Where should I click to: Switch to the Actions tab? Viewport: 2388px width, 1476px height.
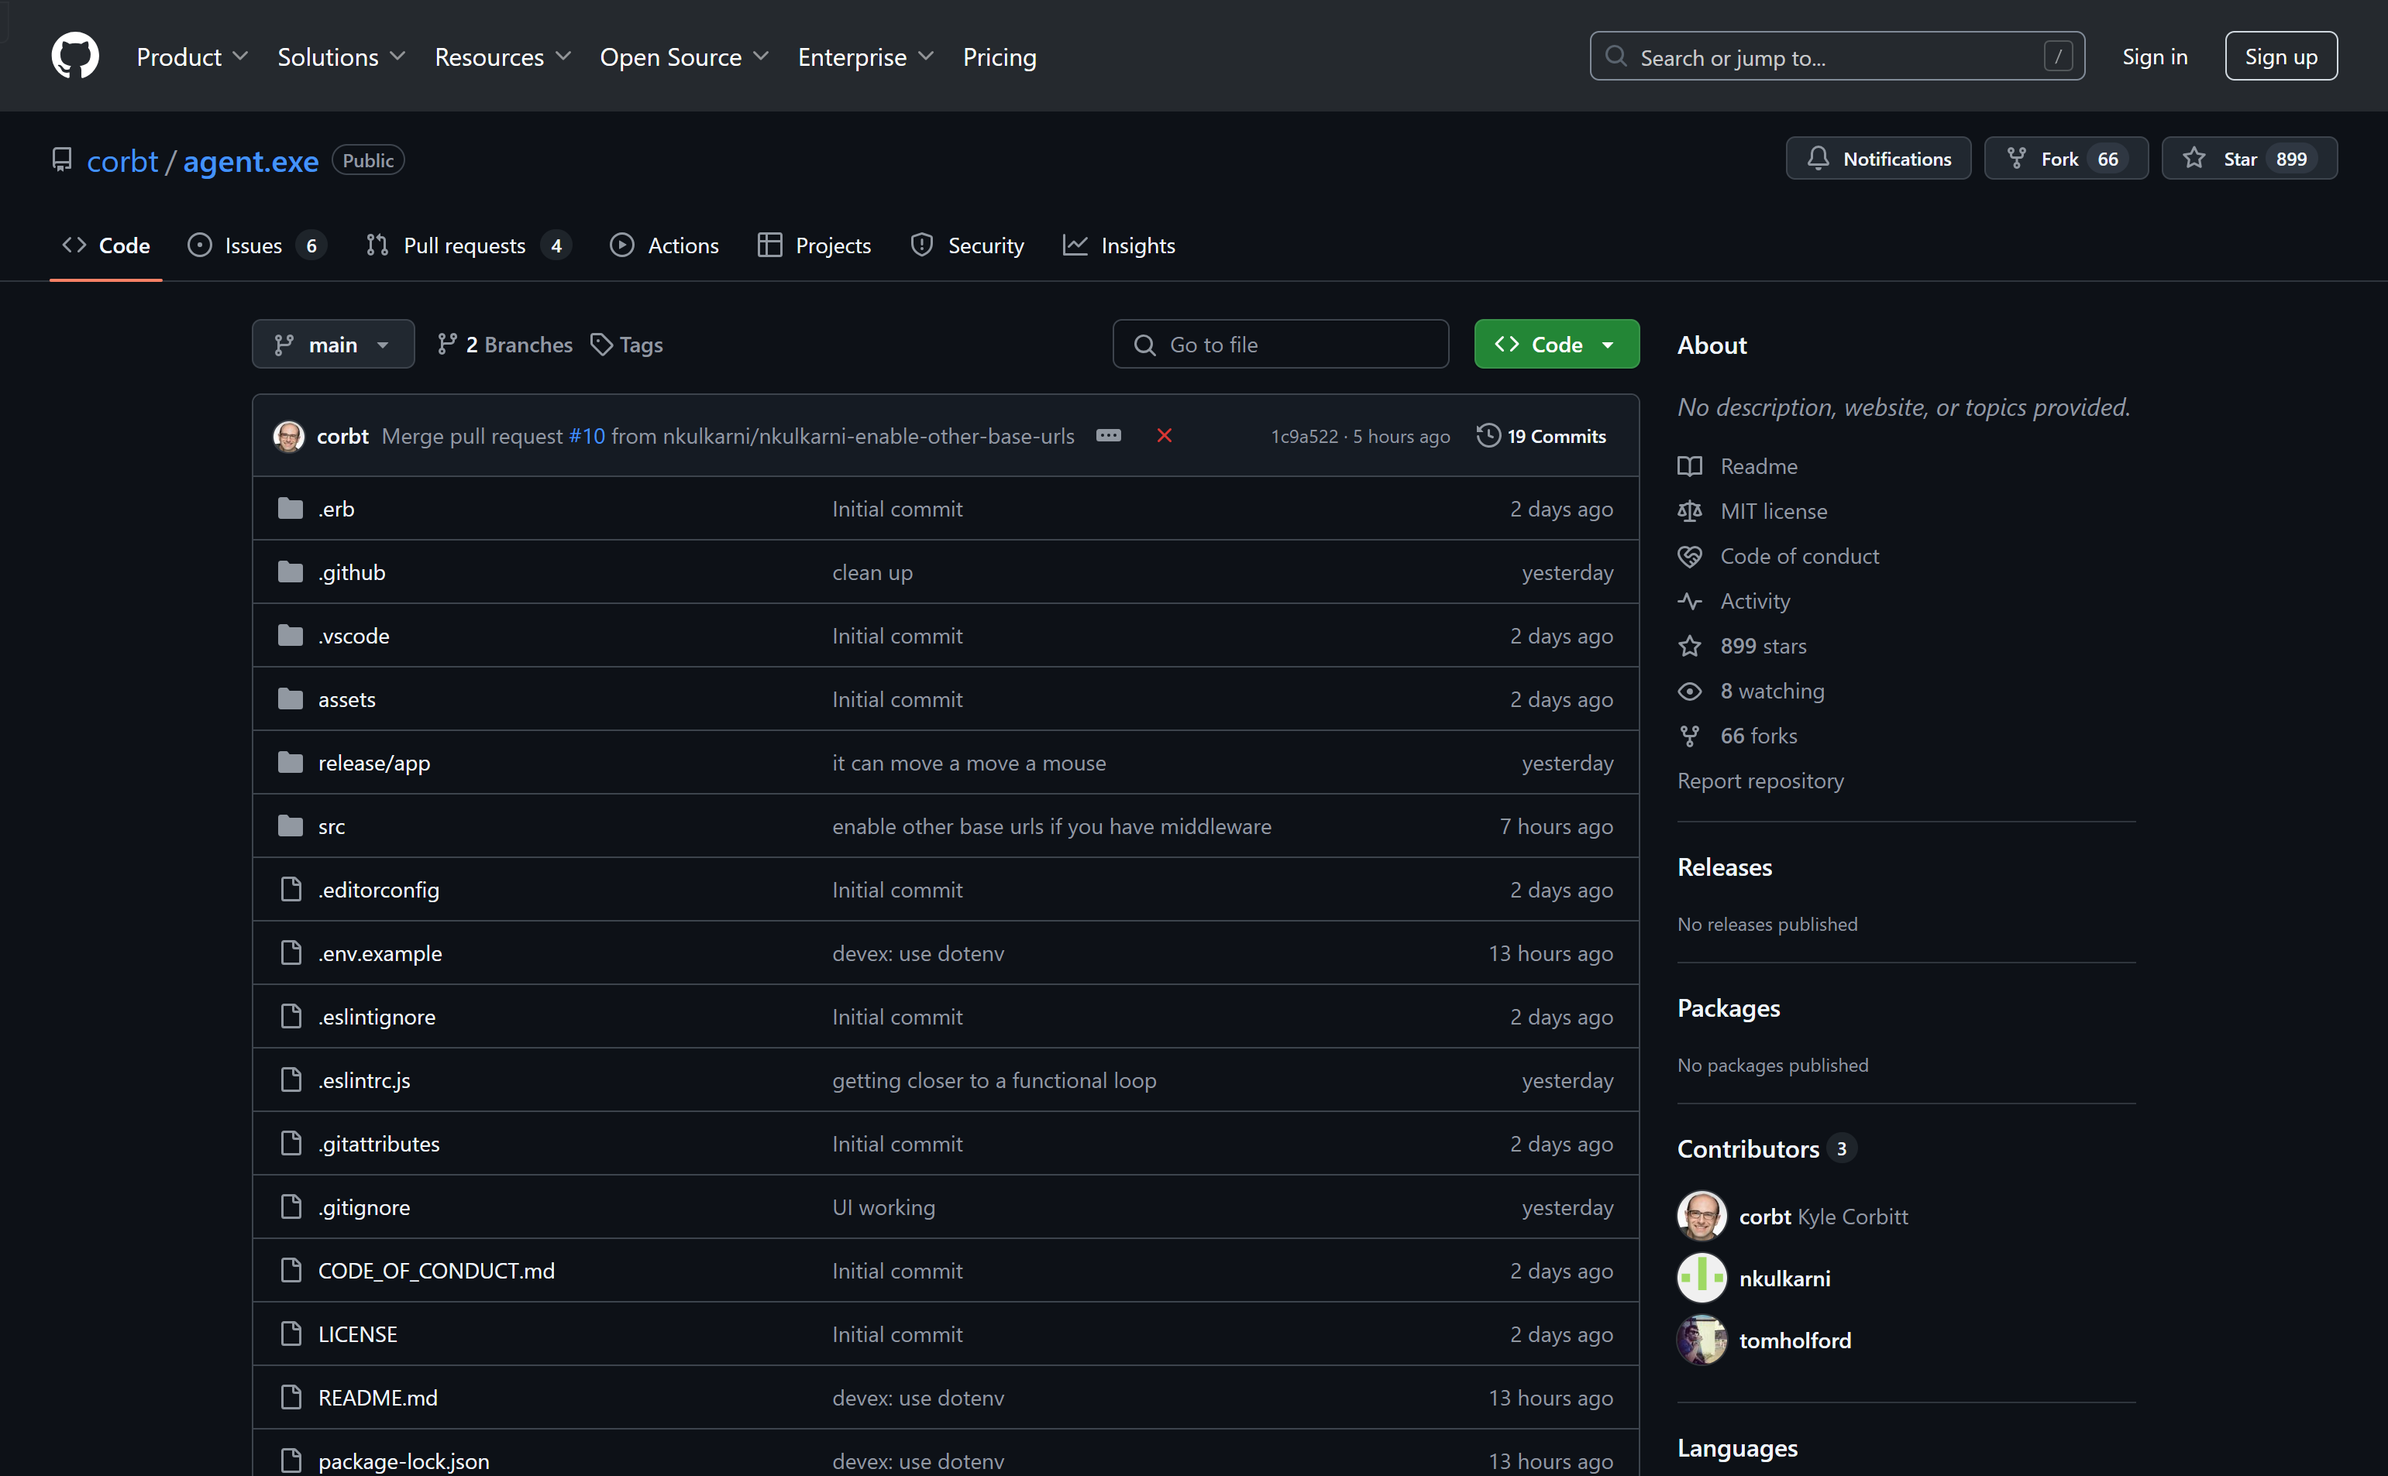pyautogui.click(x=664, y=245)
